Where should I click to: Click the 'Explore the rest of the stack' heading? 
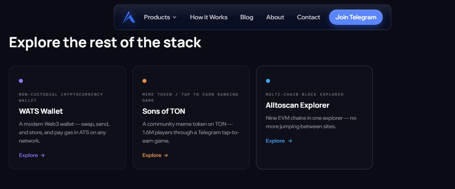point(105,42)
